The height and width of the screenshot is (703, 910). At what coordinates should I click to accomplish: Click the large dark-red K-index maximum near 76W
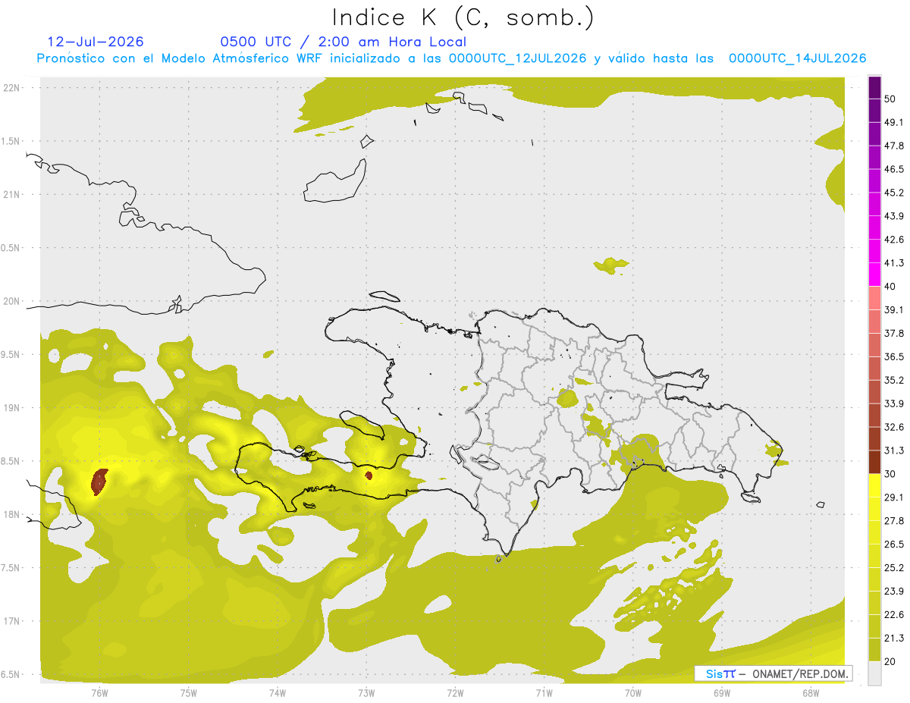[100, 482]
